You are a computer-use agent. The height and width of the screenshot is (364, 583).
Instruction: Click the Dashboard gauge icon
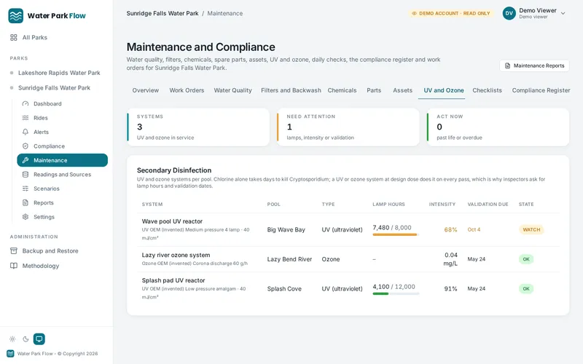26,103
